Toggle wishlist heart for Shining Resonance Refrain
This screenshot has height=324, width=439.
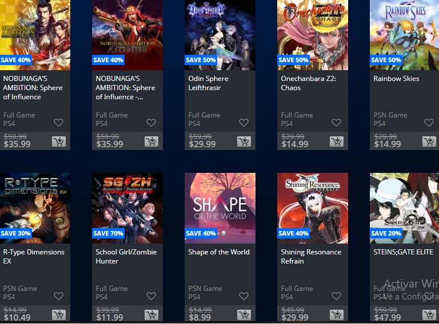pyautogui.click(x=336, y=296)
